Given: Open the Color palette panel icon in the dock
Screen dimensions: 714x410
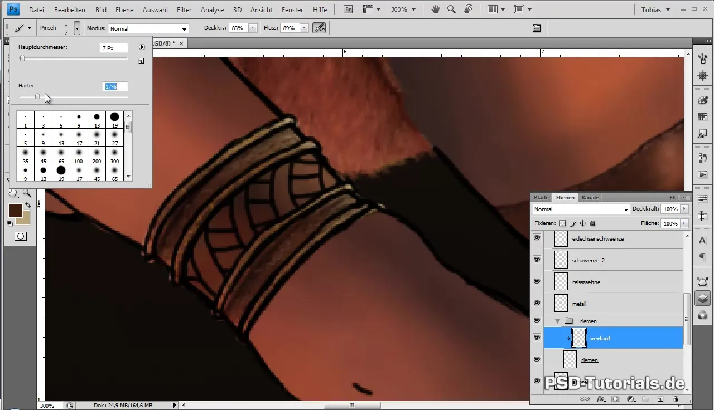Looking at the screenshot, I should pyautogui.click(x=703, y=100).
